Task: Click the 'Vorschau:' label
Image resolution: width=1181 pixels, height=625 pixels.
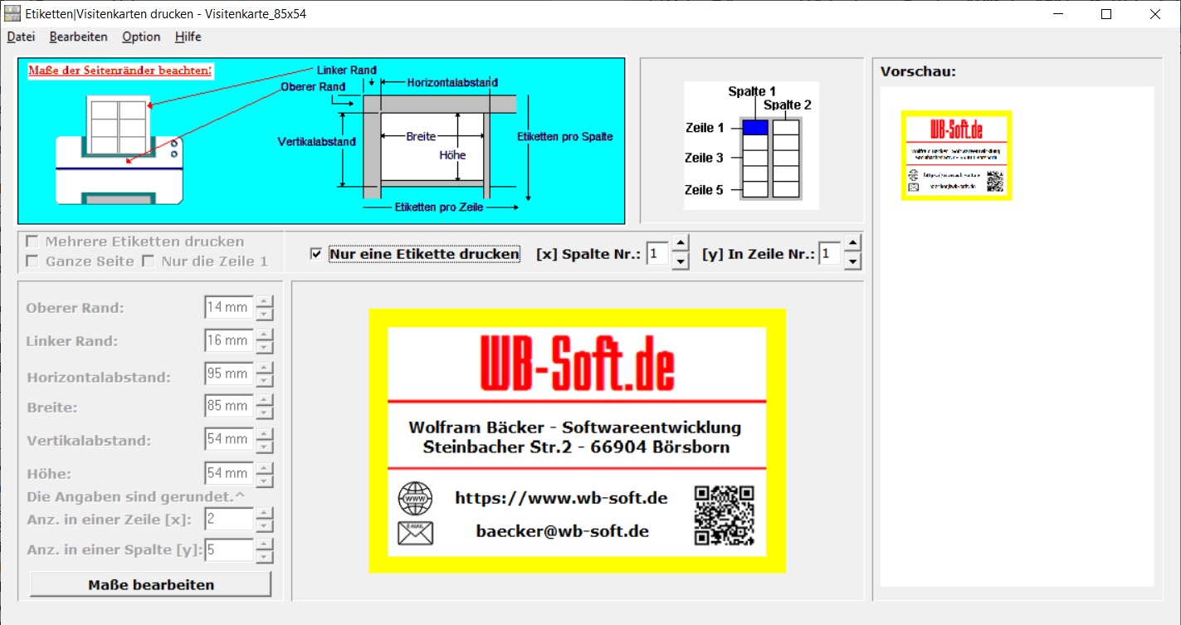Action: pos(918,71)
